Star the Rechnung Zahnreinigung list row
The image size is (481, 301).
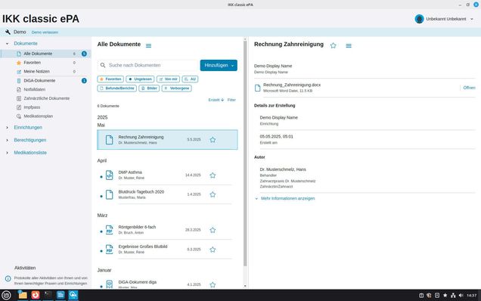click(213, 140)
